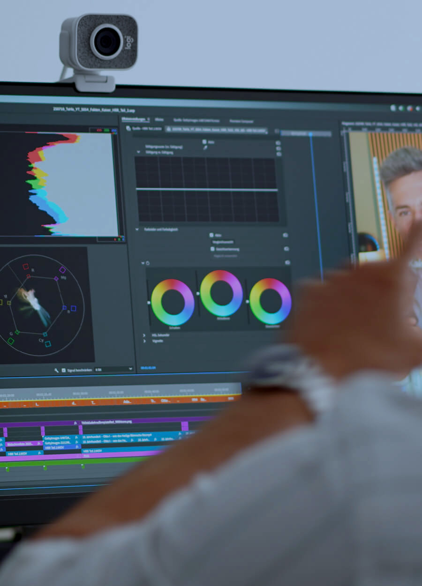The image size is (422, 586).
Task: Select the Bildschirmfoto clip in timeline
Action: [23, 443]
